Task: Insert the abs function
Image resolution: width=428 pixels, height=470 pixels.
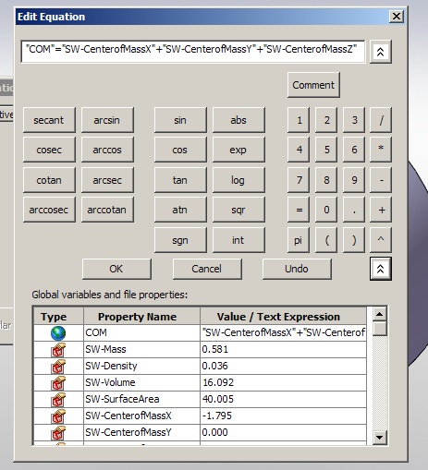Action: point(238,120)
